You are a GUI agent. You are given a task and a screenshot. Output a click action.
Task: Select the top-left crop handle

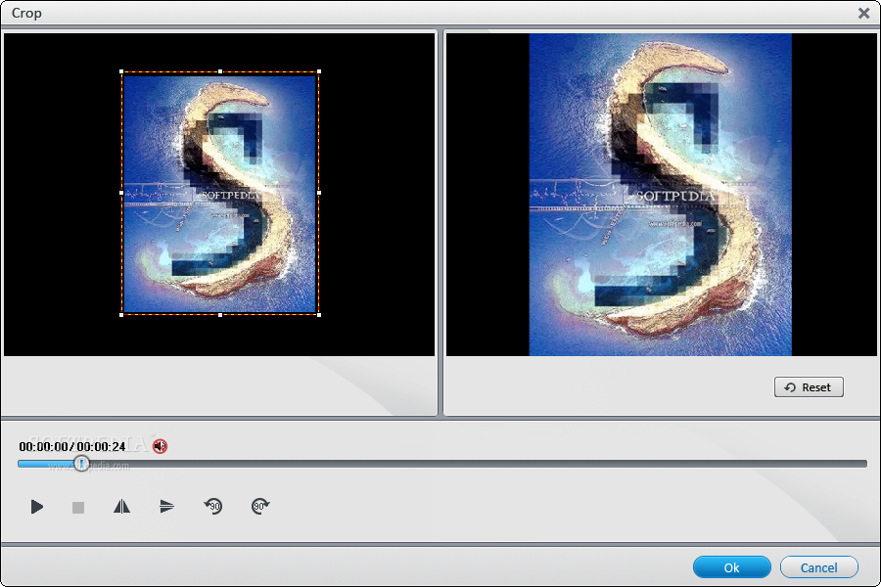(x=122, y=71)
